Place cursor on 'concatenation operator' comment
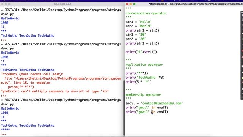This screenshot has height=137, width=243. click(x=146, y=13)
